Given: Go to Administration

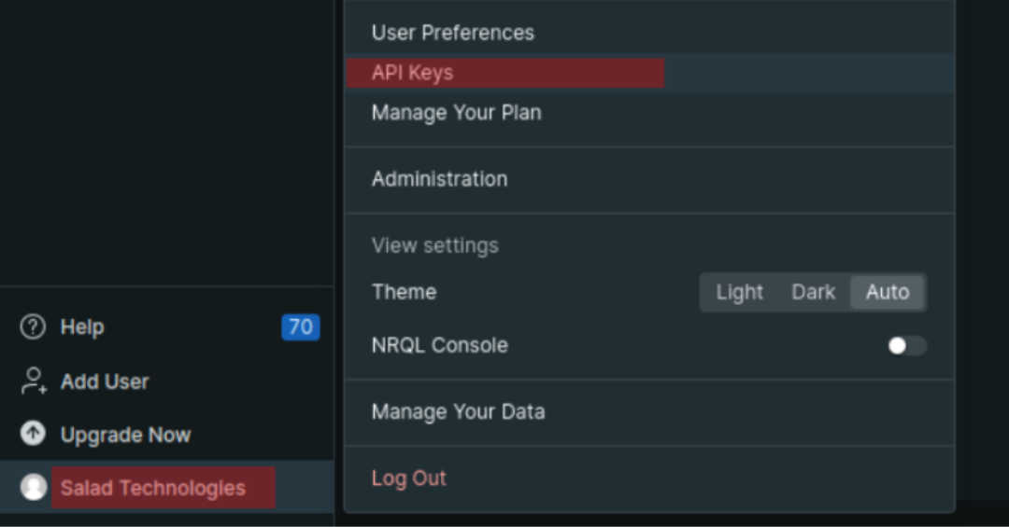Looking at the screenshot, I should [650, 179].
